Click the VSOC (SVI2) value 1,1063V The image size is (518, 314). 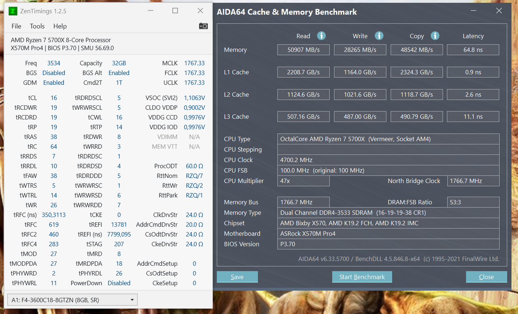[x=194, y=98]
